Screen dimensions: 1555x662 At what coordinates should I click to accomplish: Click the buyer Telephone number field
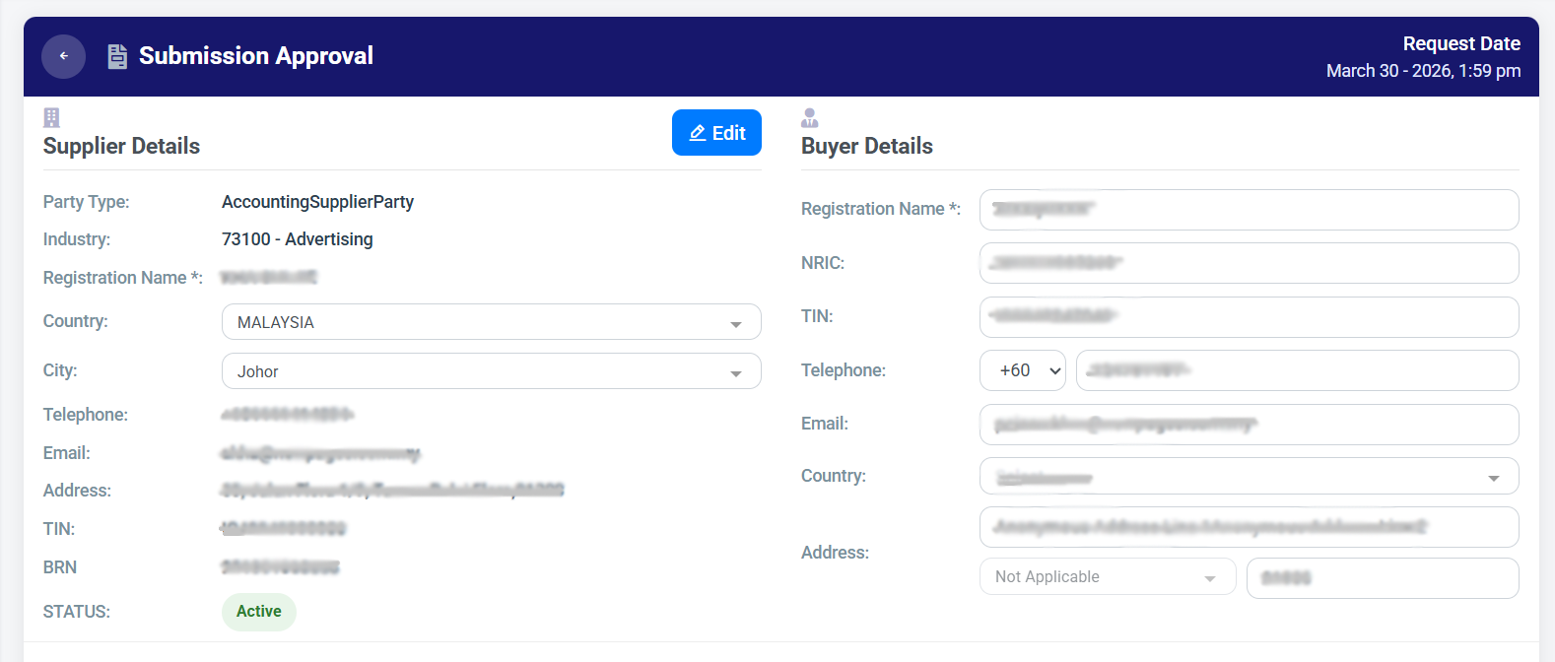1297,370
